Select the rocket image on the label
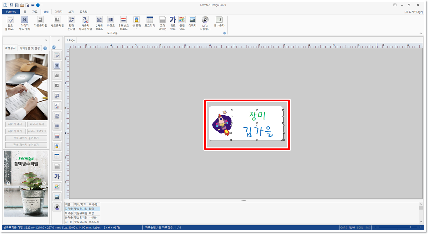 pos(222,123)
